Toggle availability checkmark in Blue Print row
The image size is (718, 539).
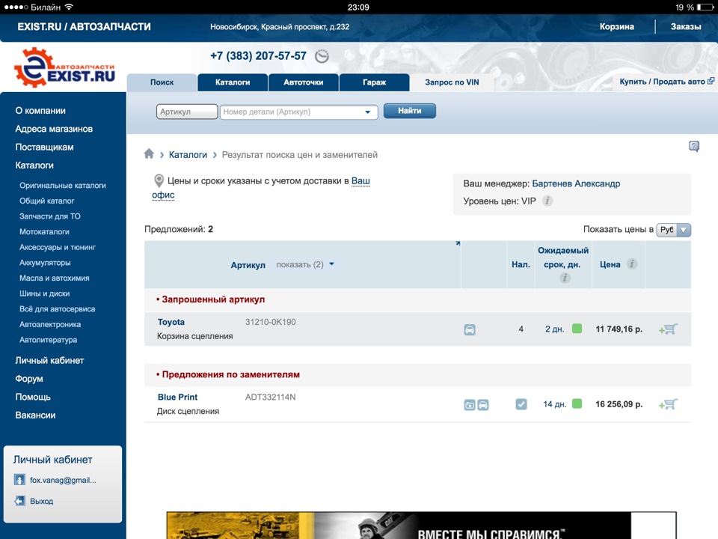[521, 404]
